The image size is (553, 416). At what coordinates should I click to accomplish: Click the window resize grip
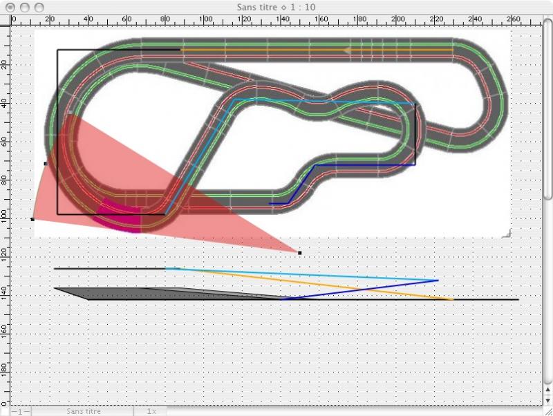(x=547, y=410)
